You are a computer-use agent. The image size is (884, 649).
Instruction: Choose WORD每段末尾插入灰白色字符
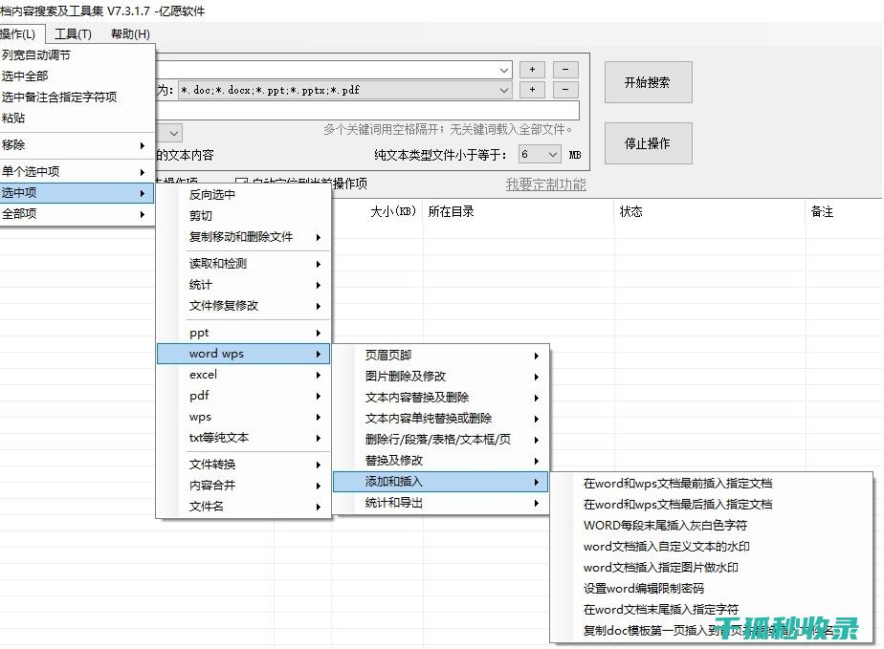[712, 526]
